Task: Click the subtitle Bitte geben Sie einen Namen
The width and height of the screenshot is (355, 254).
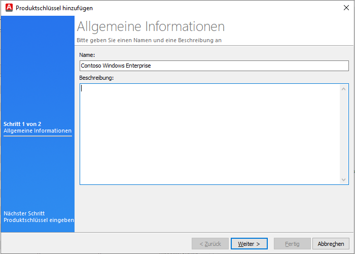Action: tap(149, 40)
